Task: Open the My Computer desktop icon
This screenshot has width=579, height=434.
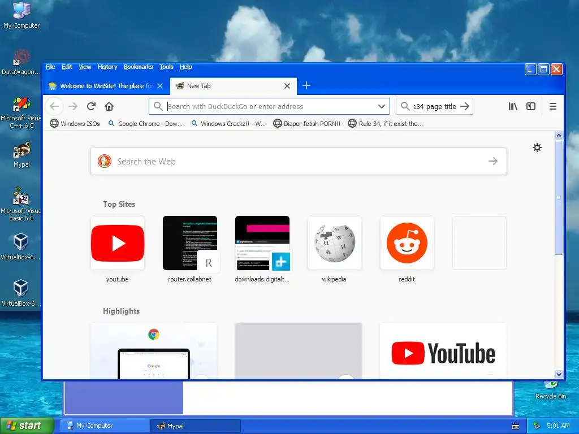Action: coord(21,15)
